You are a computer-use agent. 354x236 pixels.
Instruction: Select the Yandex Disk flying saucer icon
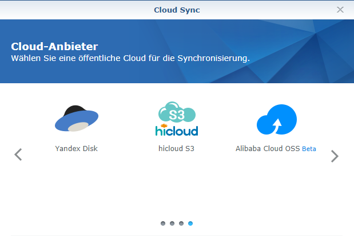tap(77, 119)
